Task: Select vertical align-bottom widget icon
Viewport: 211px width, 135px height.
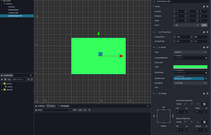Action: click(x=198, y=122)
